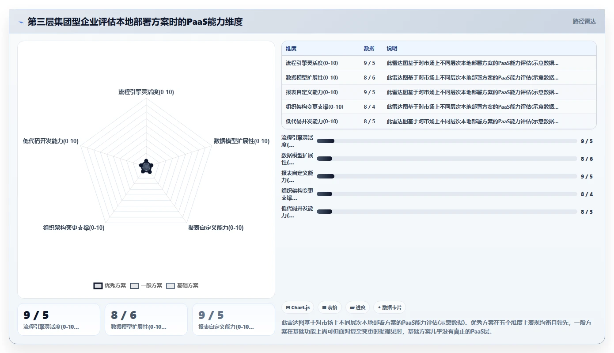Toggle the 一般方案 legend entry
The height and width of the screenshot is (353, 614).
(x=146, y=285)
